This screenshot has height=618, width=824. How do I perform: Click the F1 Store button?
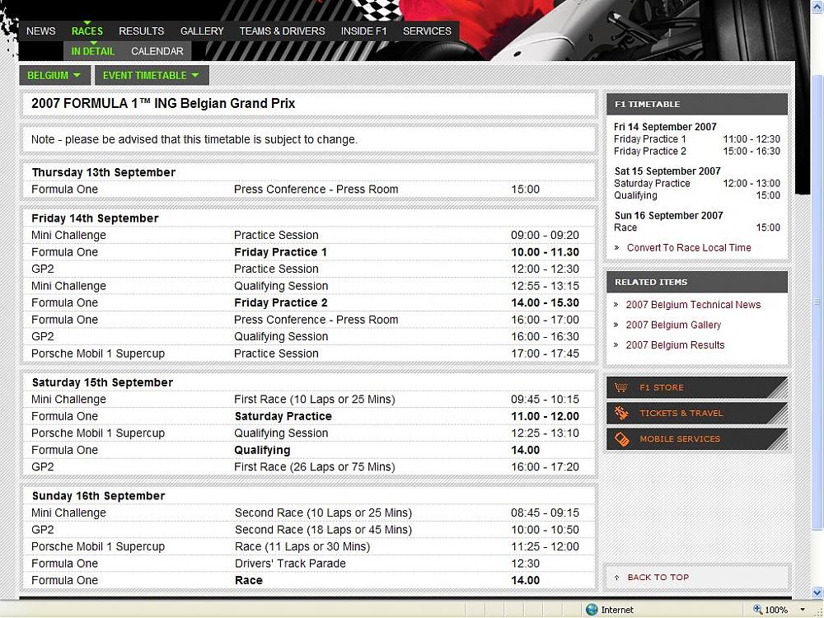[697, 387]
